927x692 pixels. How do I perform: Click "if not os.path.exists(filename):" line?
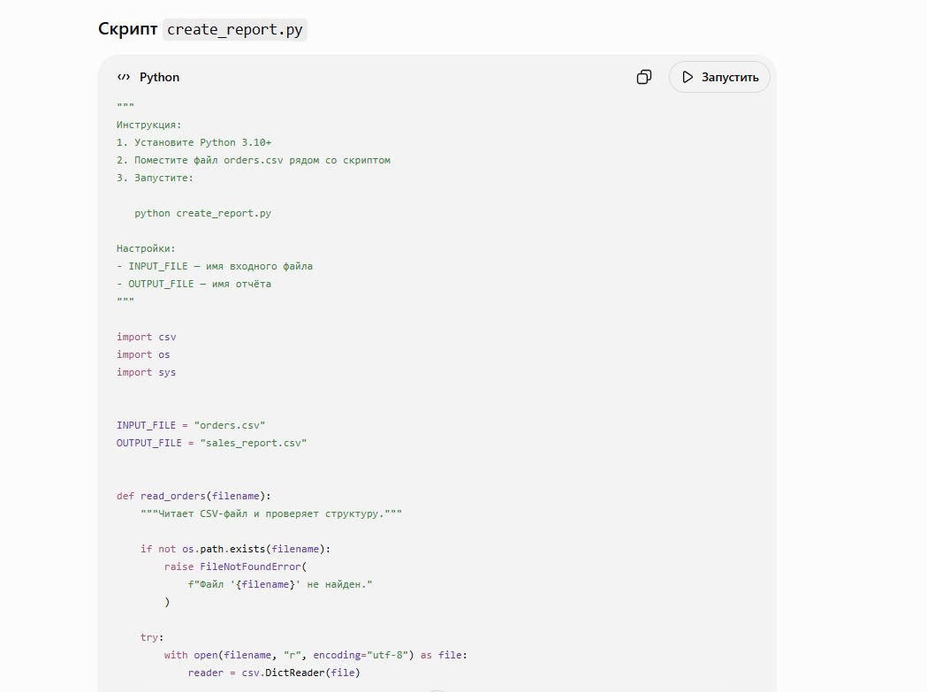pos(235,549)
